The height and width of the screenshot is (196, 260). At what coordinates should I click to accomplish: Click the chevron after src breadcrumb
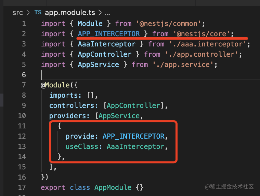(x=28, y=13)
